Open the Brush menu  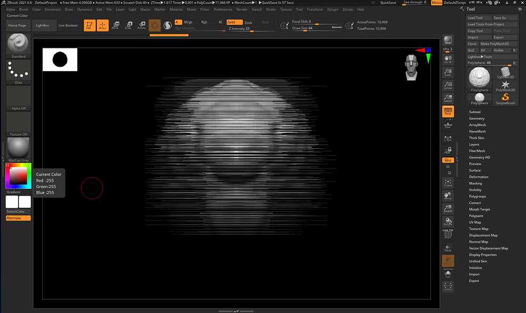coord(24,9)
